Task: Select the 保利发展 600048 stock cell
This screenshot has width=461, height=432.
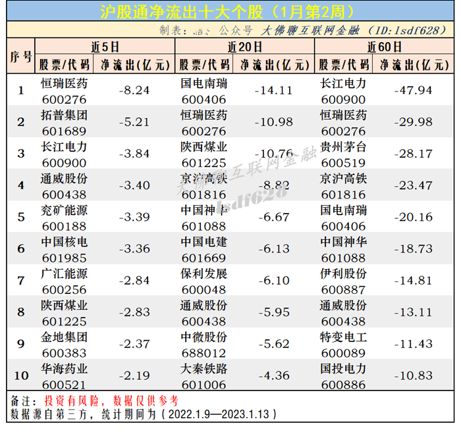Action: pyautogui.click(x=203, y=280)
